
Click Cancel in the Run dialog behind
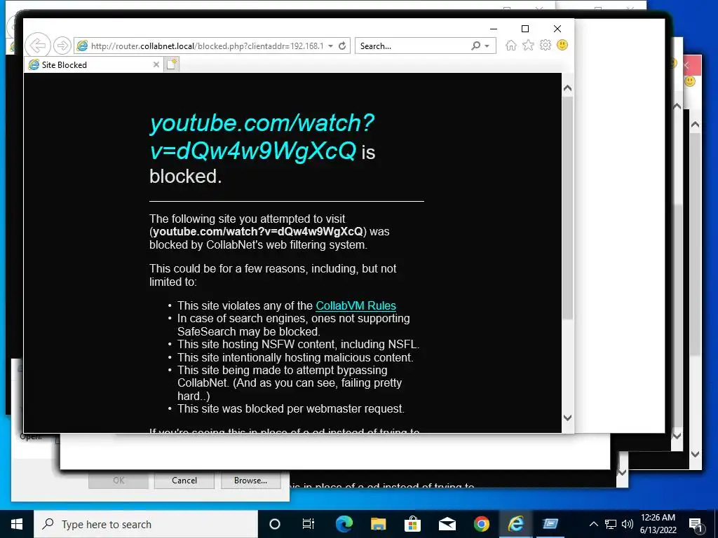point(184,481)
